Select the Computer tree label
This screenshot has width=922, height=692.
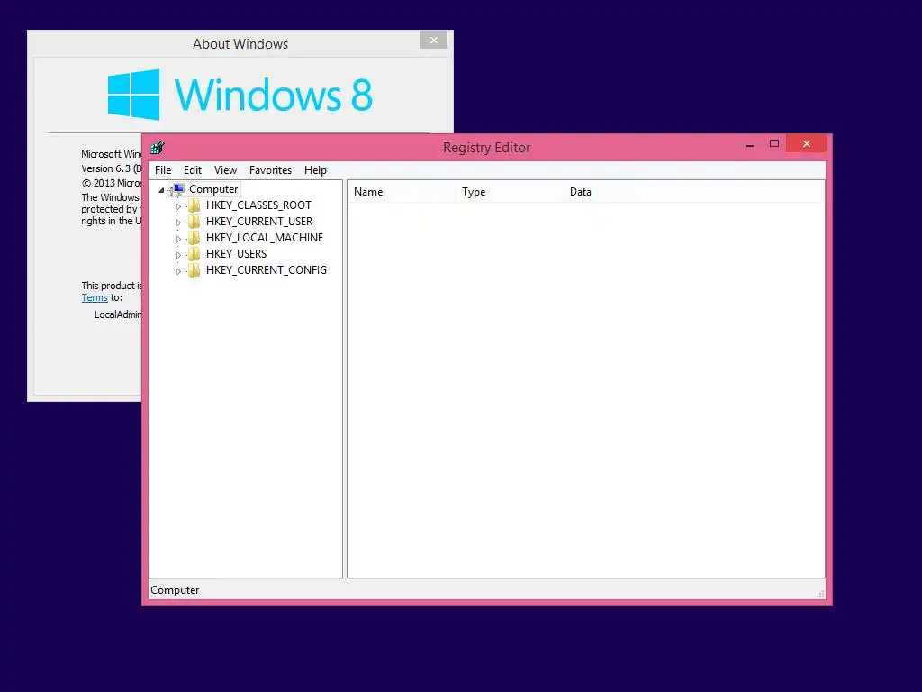tap(213, 189)
